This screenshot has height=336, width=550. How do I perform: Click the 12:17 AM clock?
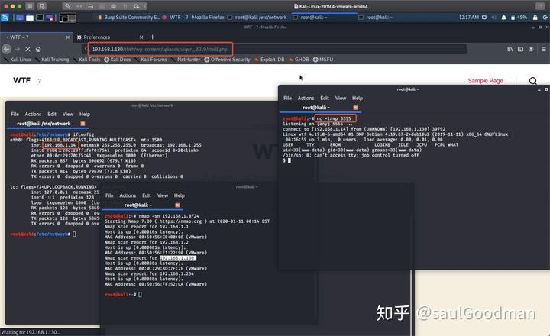coord(468,18)
